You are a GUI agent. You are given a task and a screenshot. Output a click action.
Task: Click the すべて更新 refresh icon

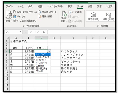(64, 14)
